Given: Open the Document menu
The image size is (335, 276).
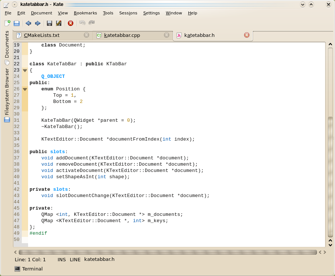Looking at the screenshot, I should [x=41, y=13].
